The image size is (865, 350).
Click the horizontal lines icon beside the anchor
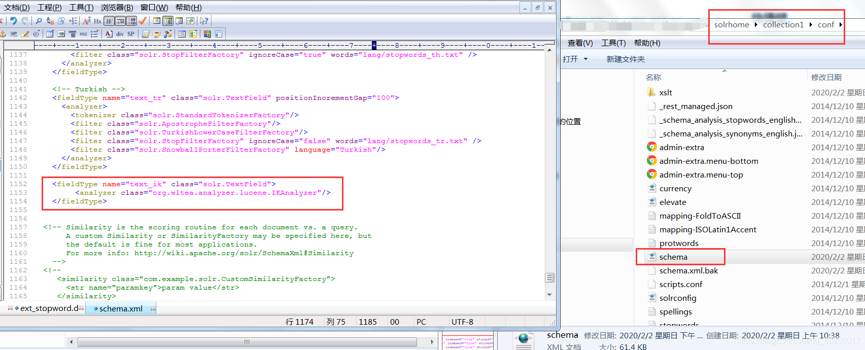(14, 34)
